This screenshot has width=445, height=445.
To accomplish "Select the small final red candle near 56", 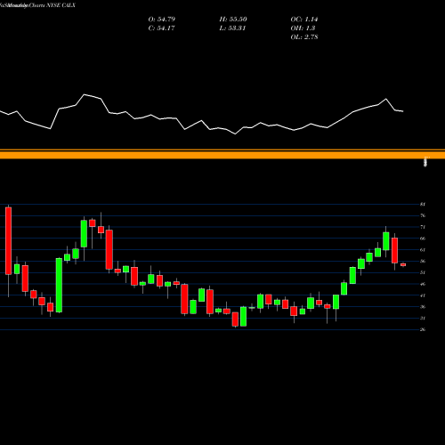I will pyautogui.click(x=403, y=264).
